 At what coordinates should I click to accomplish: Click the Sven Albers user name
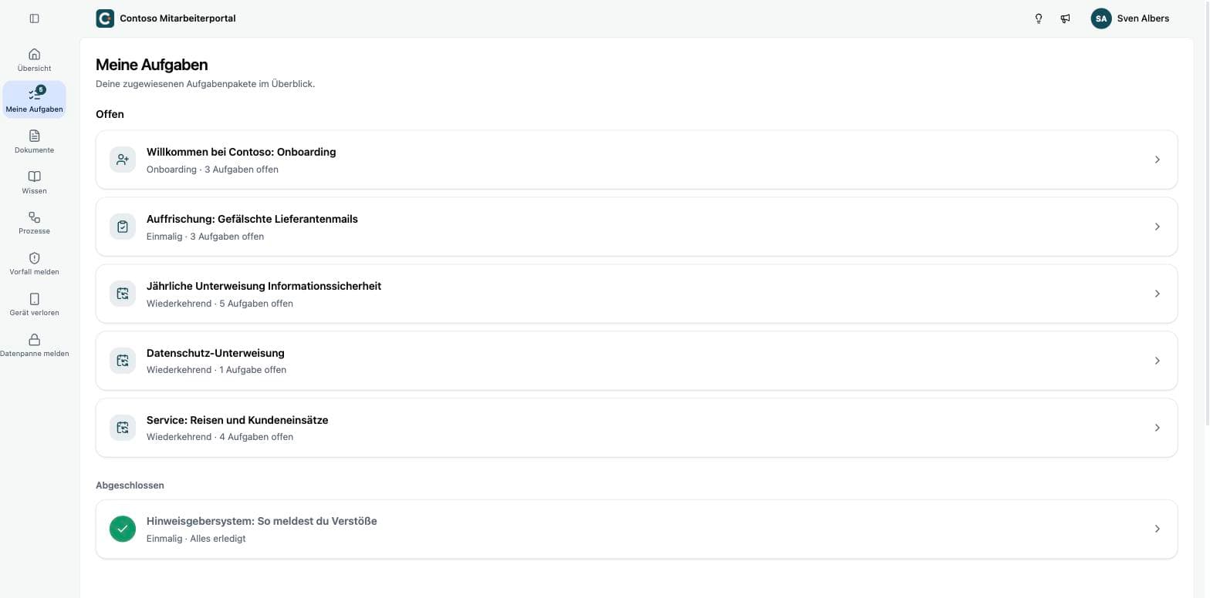[x=1143, y=18]
